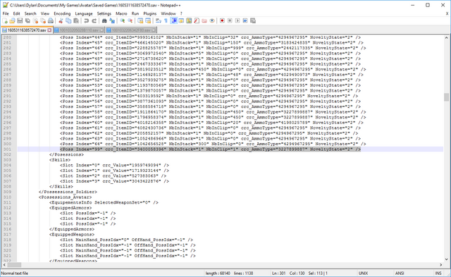Open the Define Your Language icon
Screen dimensions: 451x277
[x=181, y=20]
